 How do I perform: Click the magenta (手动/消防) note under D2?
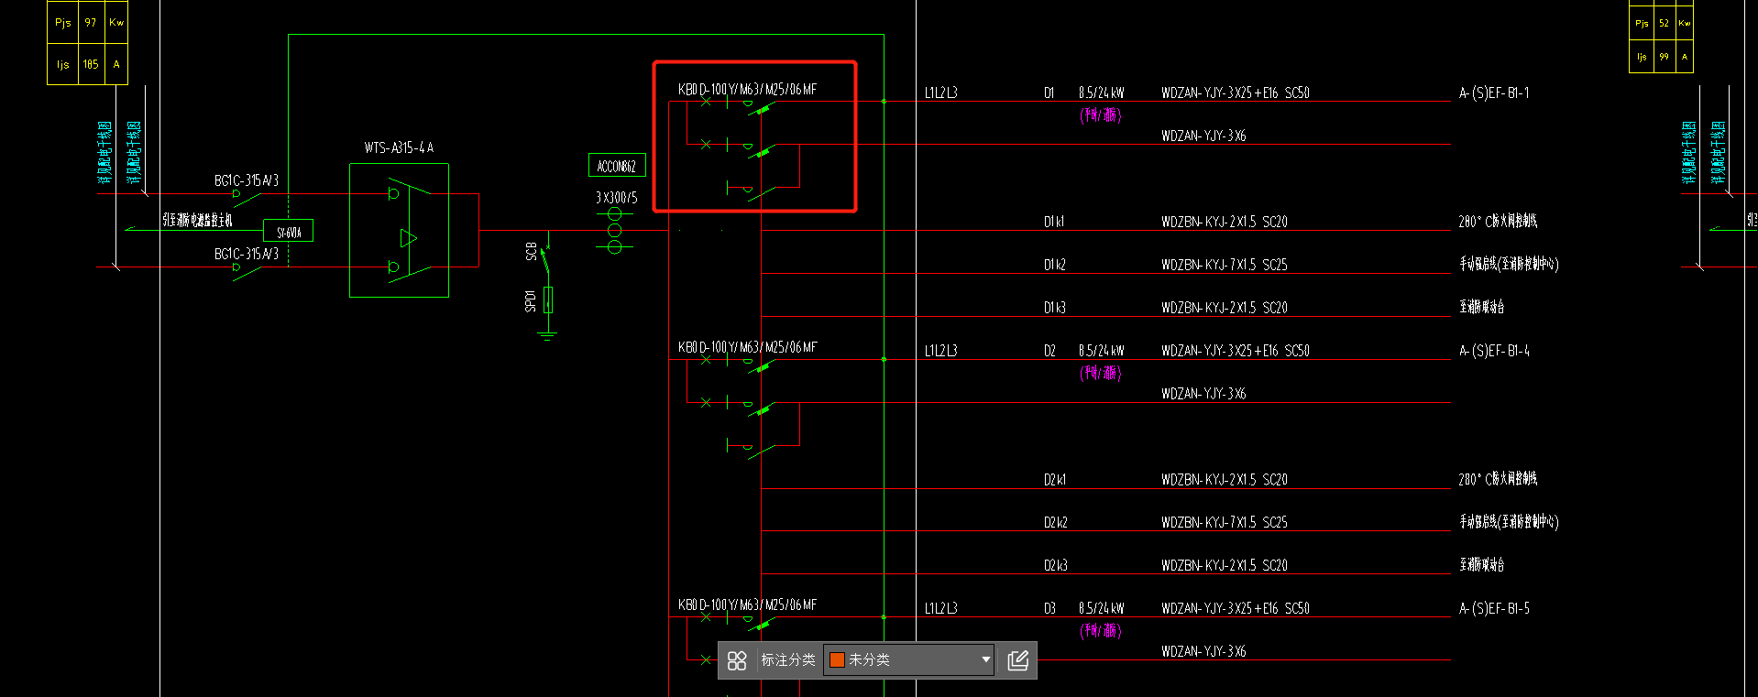pyautogui.click(x=1101, y=373)
